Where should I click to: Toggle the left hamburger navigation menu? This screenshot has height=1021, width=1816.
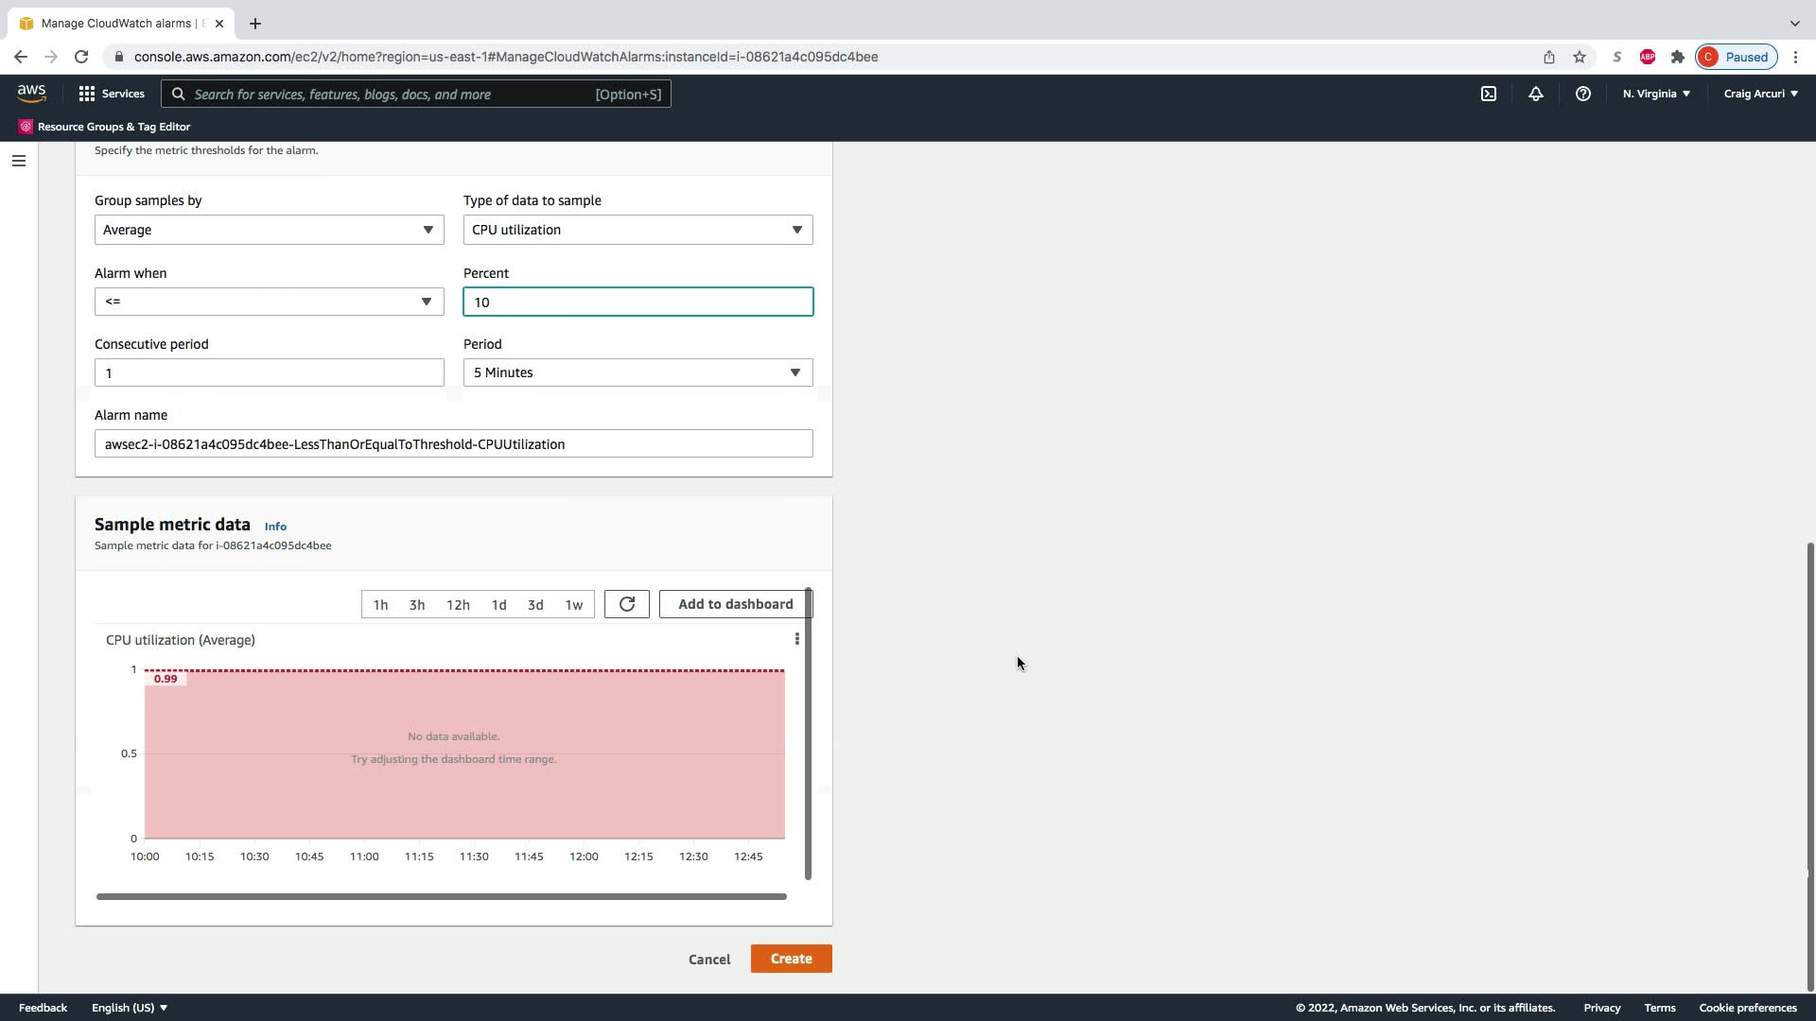click(x=18, y=161)
